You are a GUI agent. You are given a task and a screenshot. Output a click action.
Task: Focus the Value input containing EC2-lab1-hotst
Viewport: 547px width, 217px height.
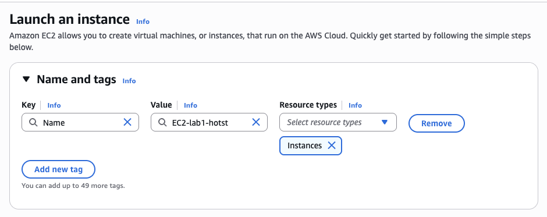point(209,122)
